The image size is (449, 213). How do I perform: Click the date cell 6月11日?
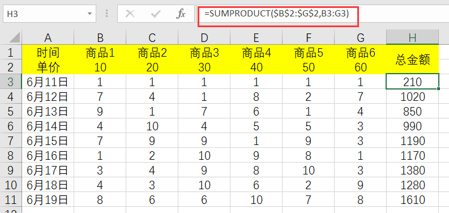point(48,82)
